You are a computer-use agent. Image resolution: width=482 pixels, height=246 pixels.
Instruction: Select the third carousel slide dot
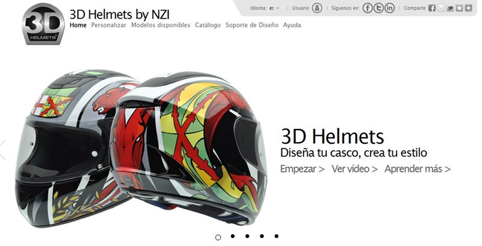[x=247, y=236]
